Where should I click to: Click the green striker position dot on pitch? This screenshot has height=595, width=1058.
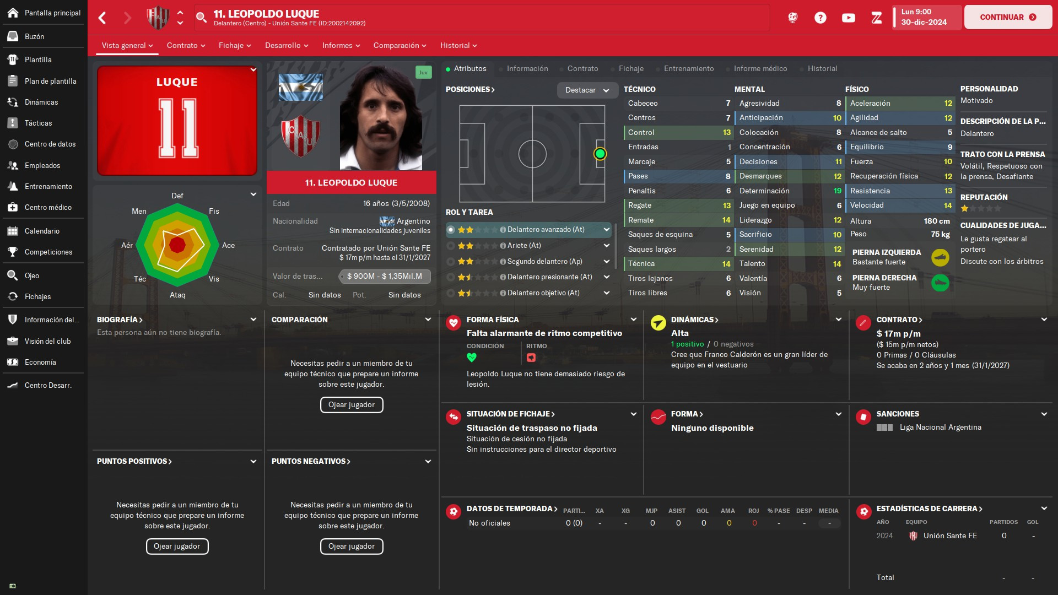[x=600, y=154]
